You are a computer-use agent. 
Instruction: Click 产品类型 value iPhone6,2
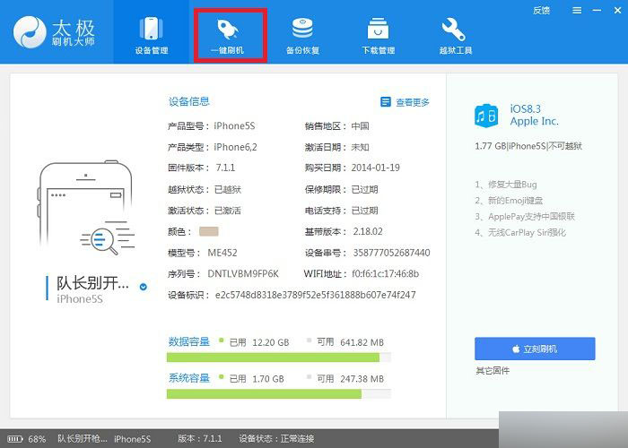(x=235, y=147)
